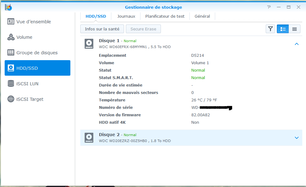The width and height of the screenshot is (306, 187).
Task: Select Groupe de disques in sidebar
Action: tap(38, 53)
